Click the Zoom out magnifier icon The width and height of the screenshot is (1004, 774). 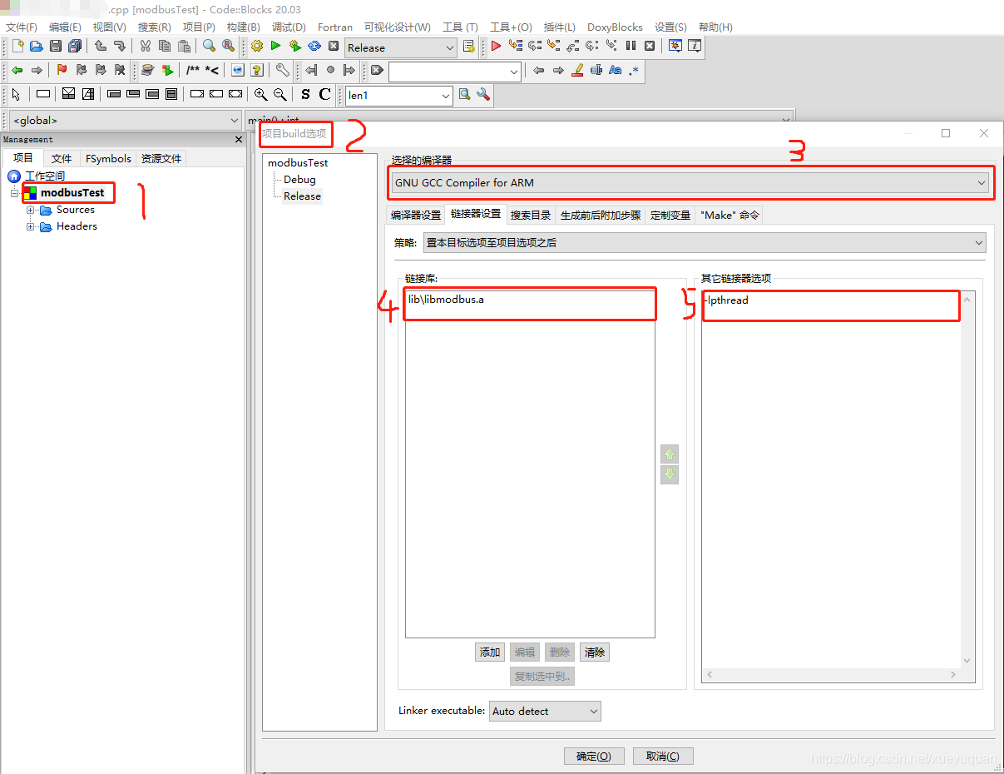280,95
